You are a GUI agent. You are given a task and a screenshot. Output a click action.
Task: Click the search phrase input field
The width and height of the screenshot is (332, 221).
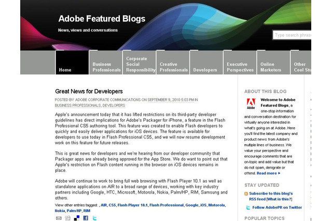[292, 35]
